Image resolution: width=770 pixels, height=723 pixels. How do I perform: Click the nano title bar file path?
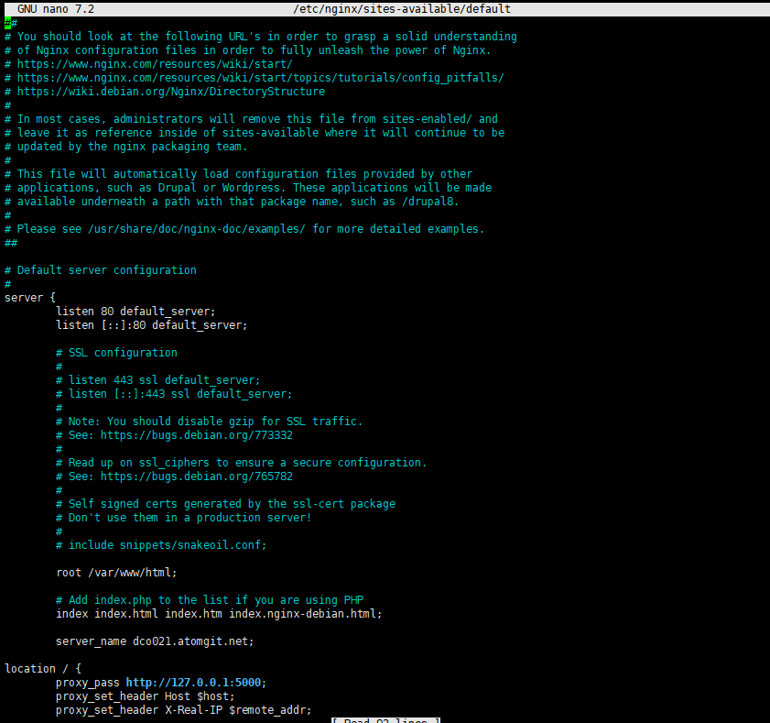click(x=402, y=9)
